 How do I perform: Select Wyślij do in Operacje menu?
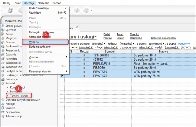point(45,42)
